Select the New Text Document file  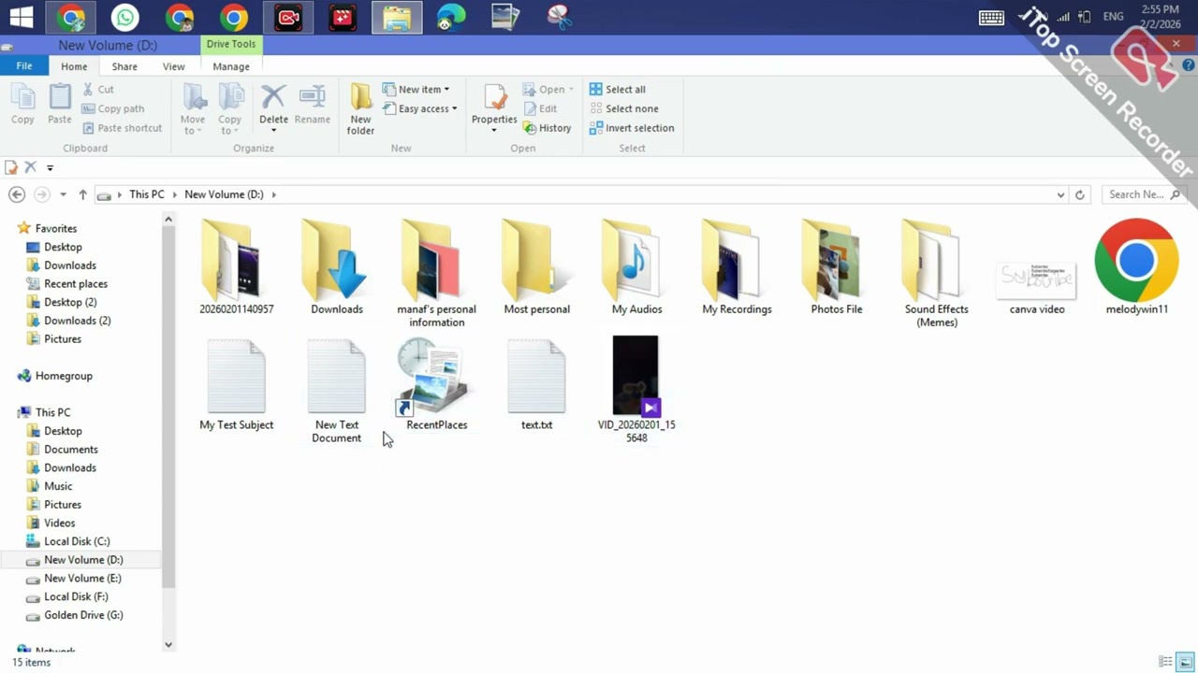(x=336, y=391)
